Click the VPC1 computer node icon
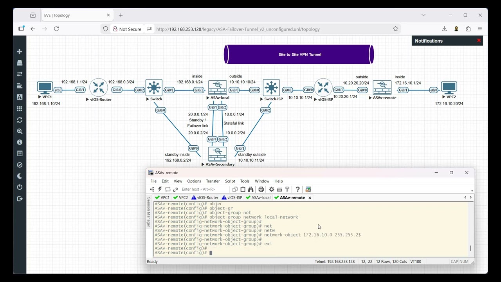The height and width of the screenshot is (282, 501). coord(45,88)
